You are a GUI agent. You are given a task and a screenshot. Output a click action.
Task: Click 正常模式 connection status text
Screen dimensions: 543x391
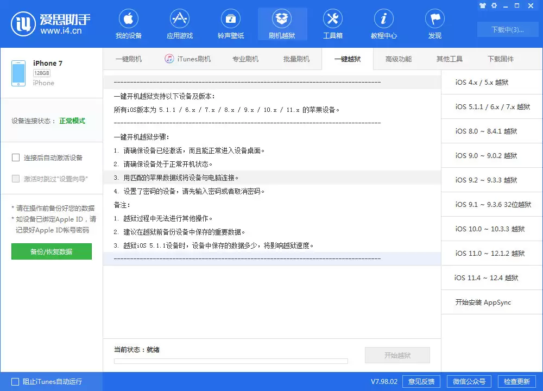[72, 121]
